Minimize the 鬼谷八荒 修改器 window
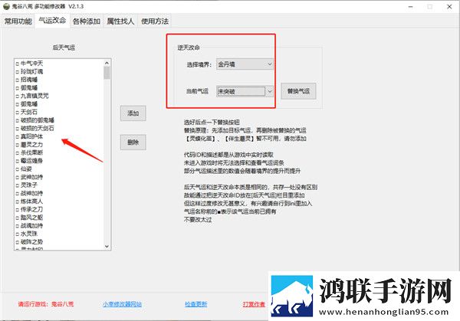This screenshot has width=460, height=321. [411, 6]
